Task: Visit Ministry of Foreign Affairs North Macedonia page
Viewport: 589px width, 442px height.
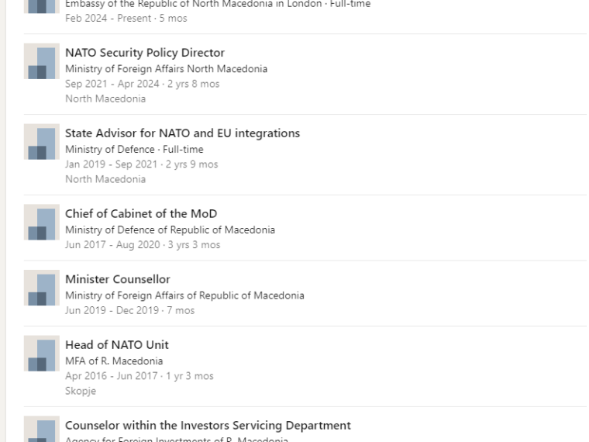Action: click(x=167, y=69)
